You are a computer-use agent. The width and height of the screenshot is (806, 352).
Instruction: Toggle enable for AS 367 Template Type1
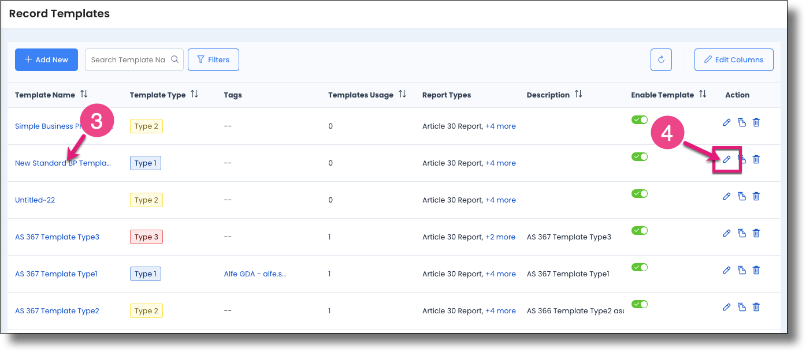coord(640,267)
